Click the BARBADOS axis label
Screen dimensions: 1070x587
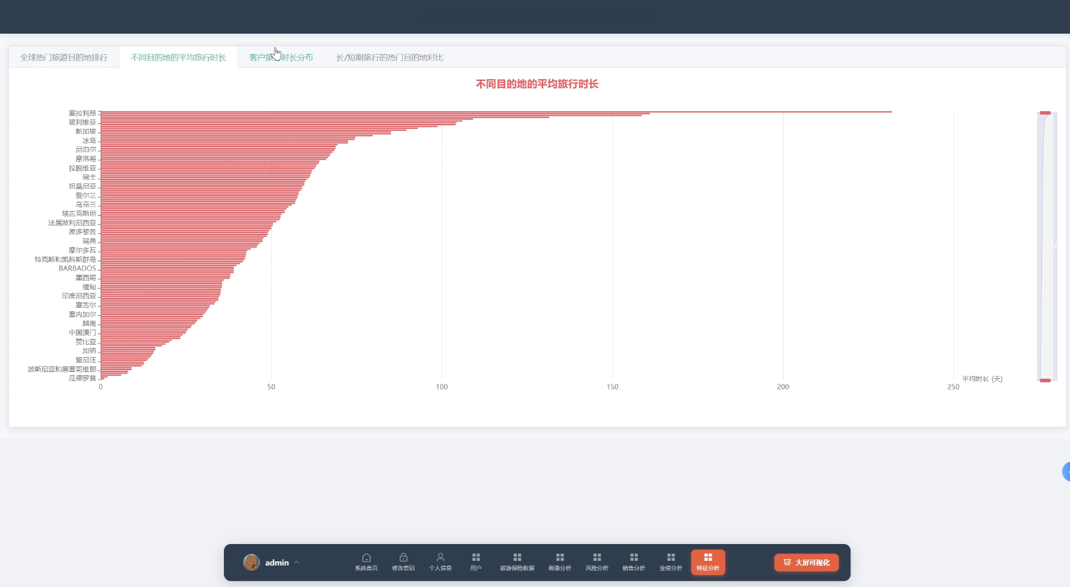[77, 269]
